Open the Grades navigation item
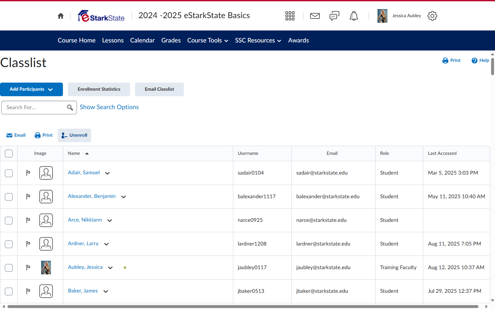 click(x=171, y=40)
